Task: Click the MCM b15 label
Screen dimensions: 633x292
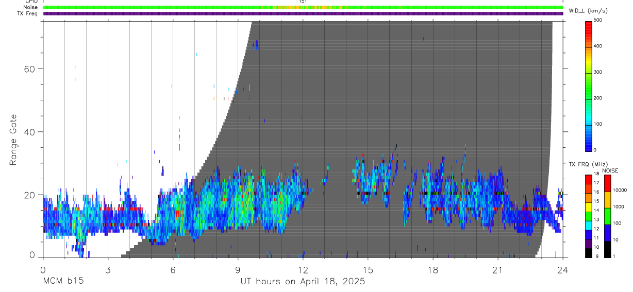Action: pyautogui.click(x=63, y=281)
